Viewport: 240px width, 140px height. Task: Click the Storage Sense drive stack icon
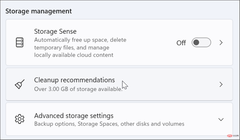point(20,42)
